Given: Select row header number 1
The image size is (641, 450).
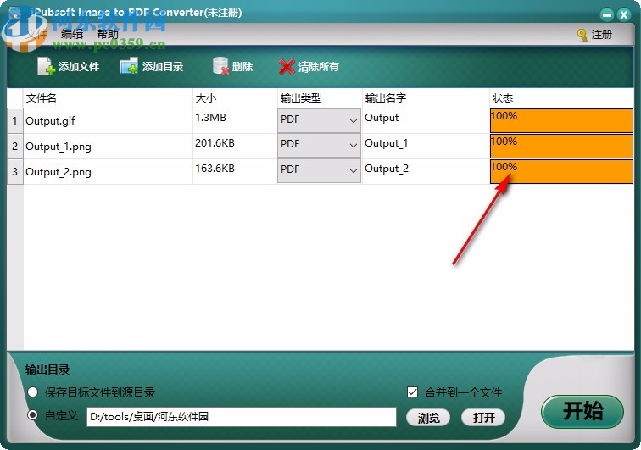Looking at the screenshot, I should tap(15, 121).
